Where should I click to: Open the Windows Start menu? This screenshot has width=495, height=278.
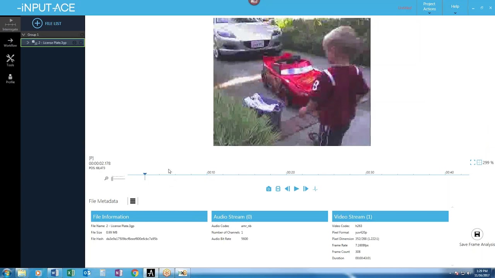click(7, 273)
